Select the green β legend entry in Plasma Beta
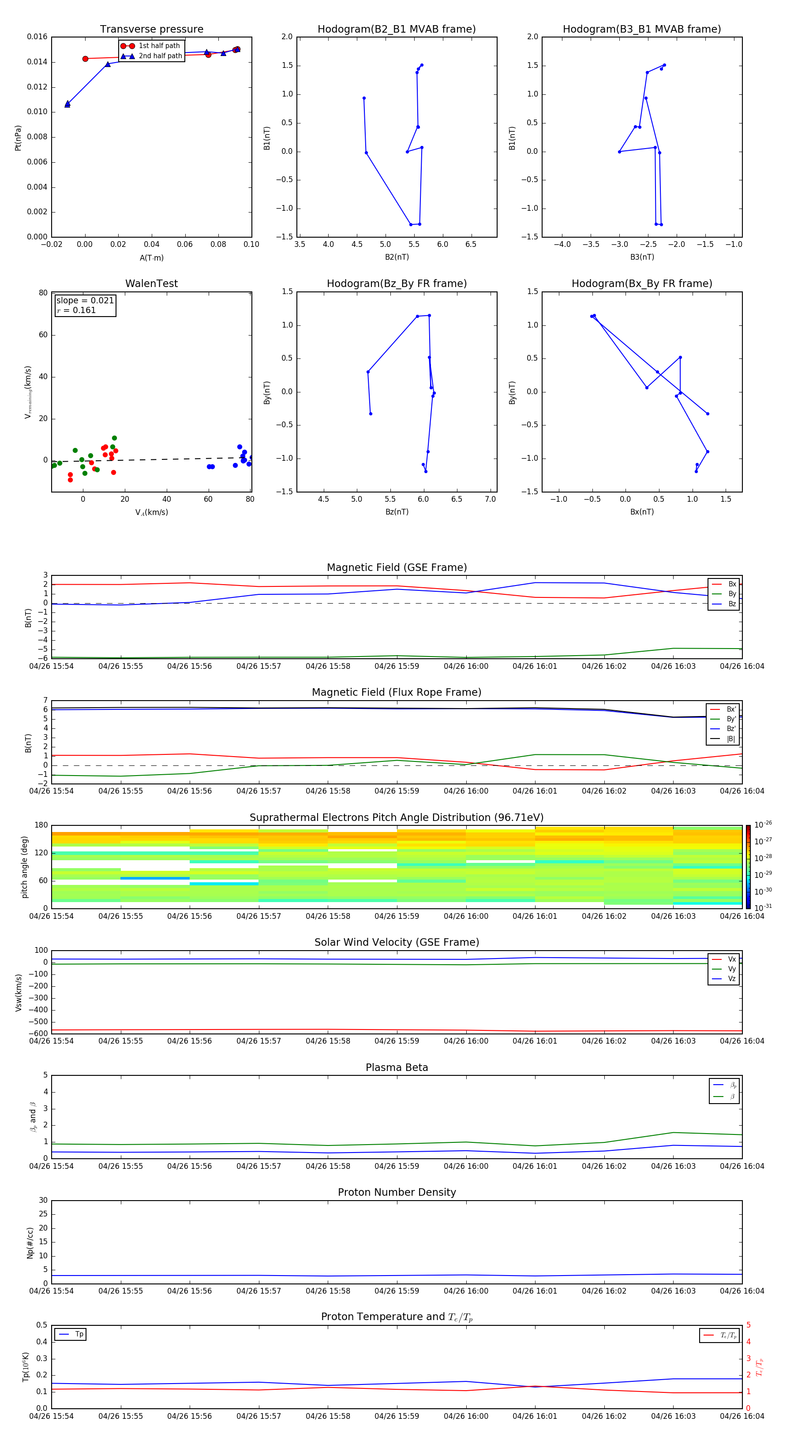794x1455 pixels. point(724,1097)
